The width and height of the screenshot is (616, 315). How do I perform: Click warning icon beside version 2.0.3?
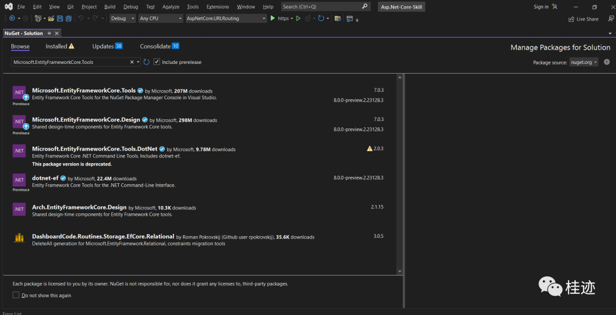pyautogui.click(x=369, y=148)
